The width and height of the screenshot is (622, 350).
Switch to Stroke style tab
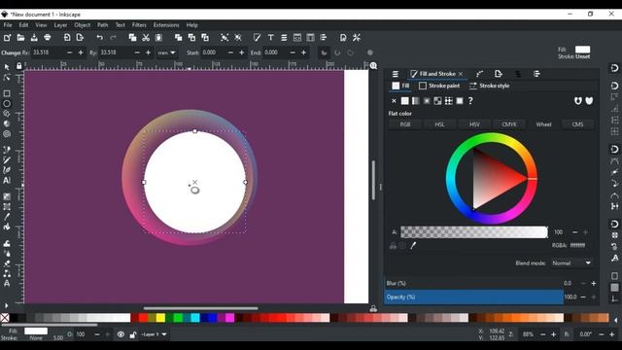point(490,86)
